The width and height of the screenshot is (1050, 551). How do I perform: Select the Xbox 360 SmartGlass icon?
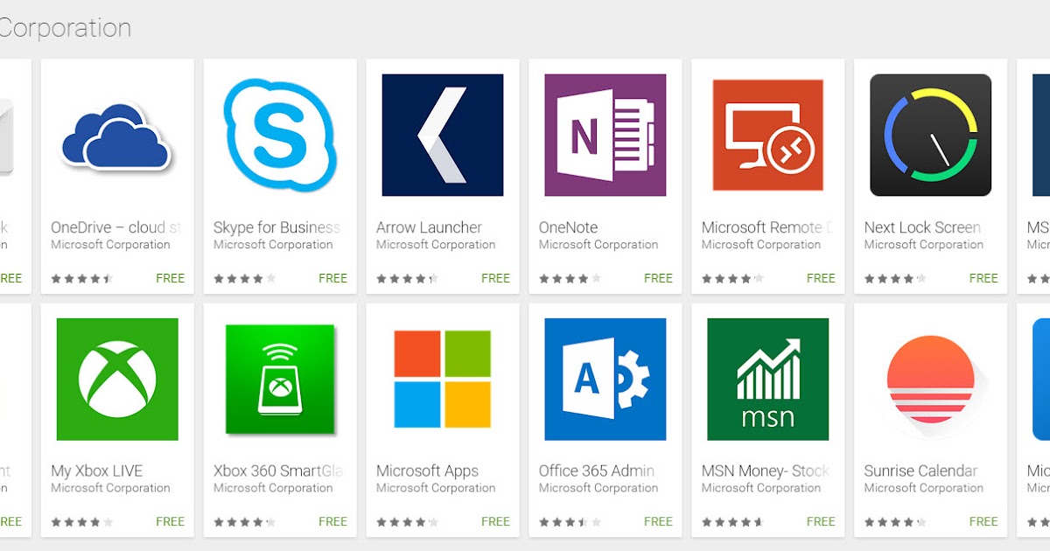click(x=279, y=376)
